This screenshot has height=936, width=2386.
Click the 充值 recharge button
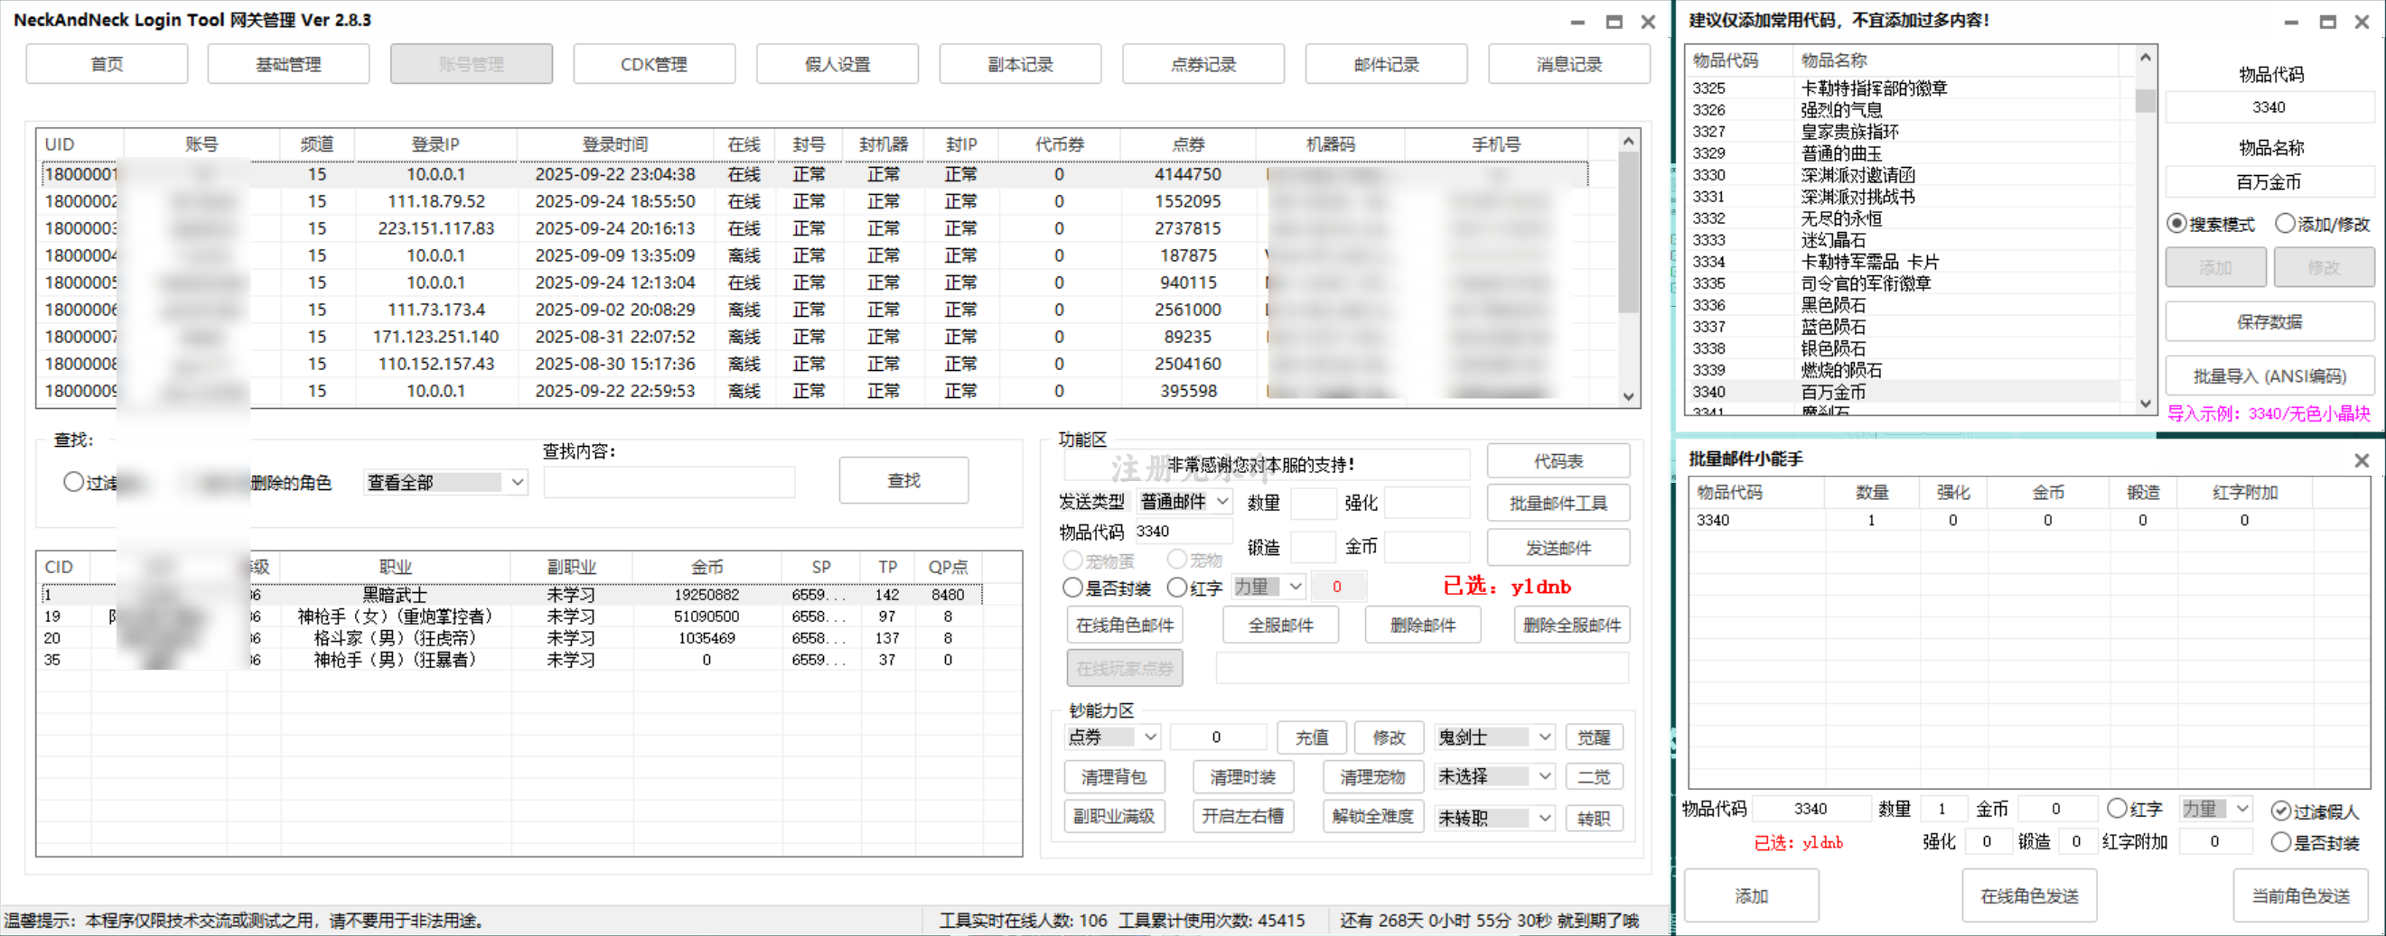1311,737
